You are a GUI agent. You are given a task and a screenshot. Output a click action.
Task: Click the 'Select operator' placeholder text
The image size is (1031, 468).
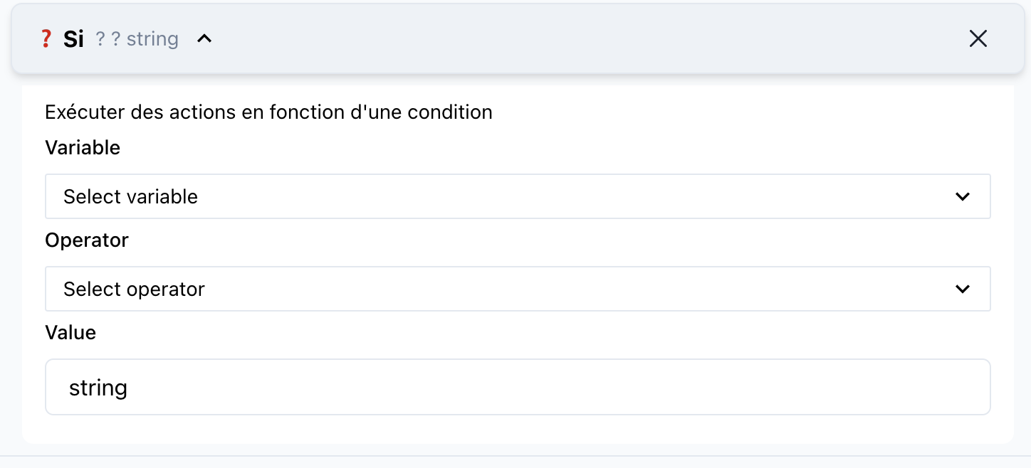pos(134,289)
